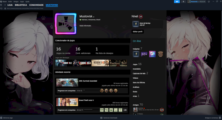The image size is (222, 120).
Task: Click the ARK achievements progress bar
Action: click(91, 90)
